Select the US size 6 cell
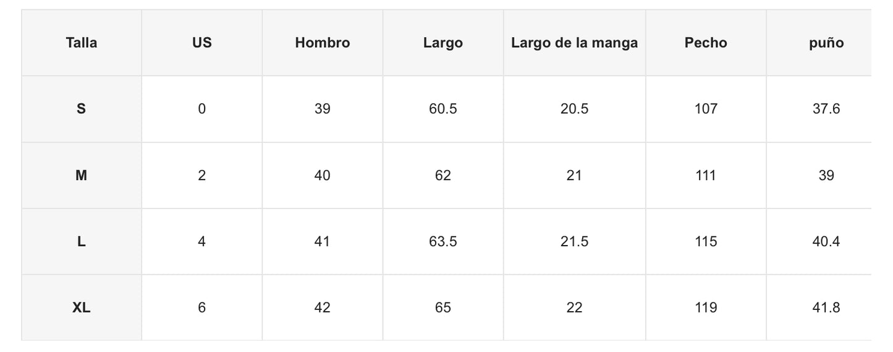The image size is (893, 352). point(201,307)
